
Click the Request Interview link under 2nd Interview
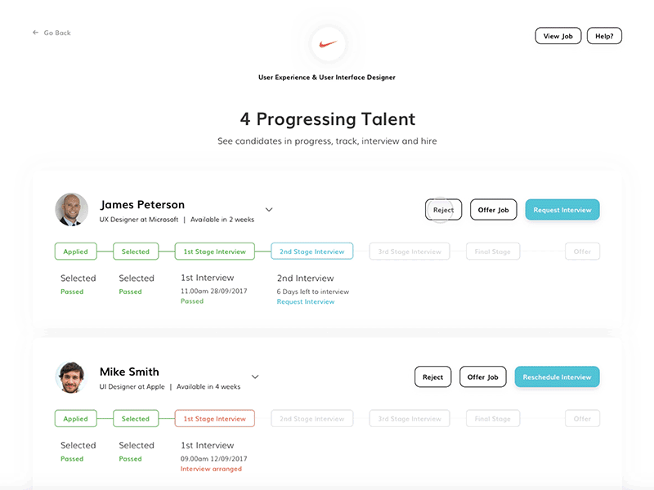(306, 302)
